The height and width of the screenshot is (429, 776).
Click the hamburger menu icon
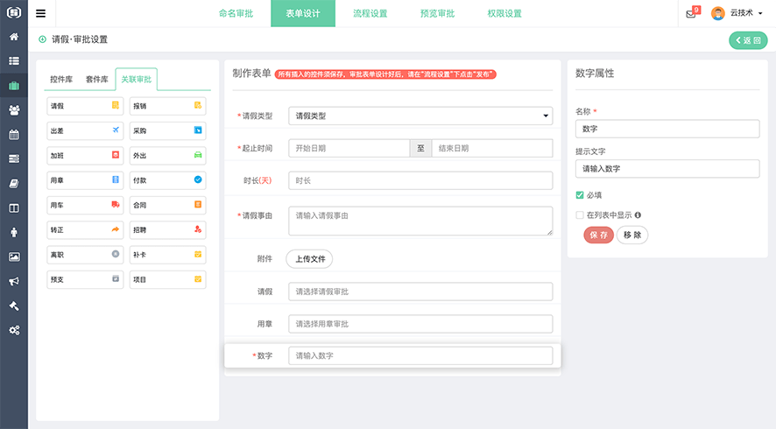click(40, 13)
